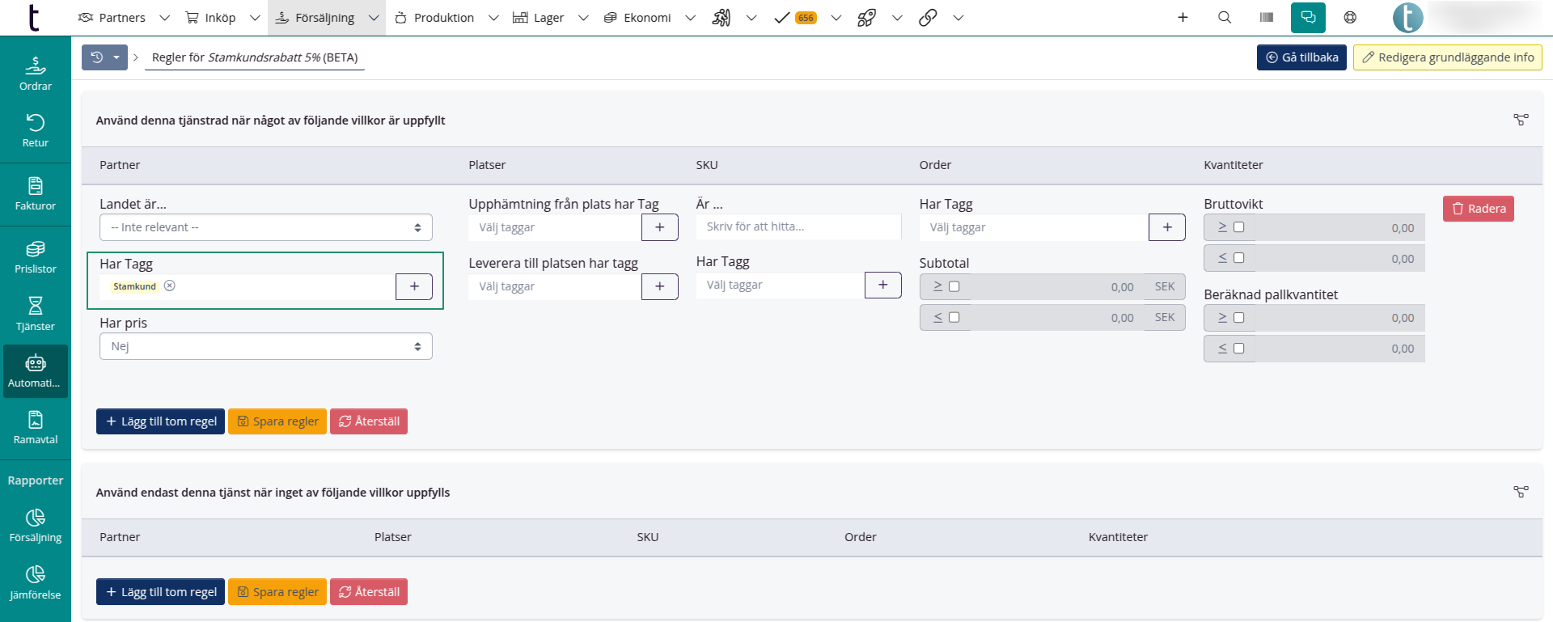Open the Försäljning menu
The image size is (1553, 622).
click(x=325, y=17)
